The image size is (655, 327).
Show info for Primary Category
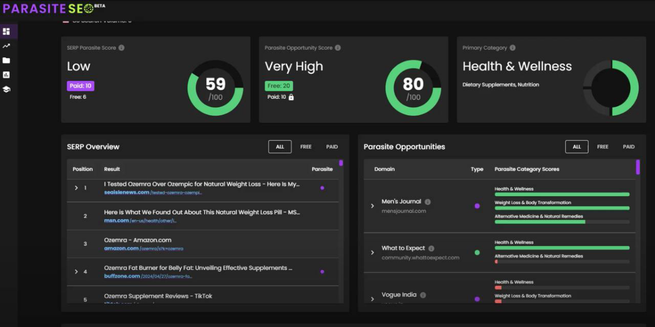click(513, 48)
